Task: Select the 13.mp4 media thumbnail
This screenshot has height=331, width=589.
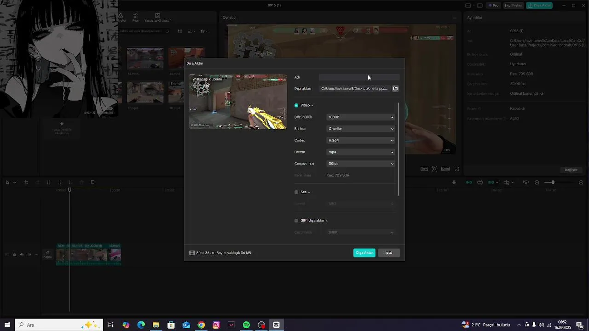Action: (145, 58)
